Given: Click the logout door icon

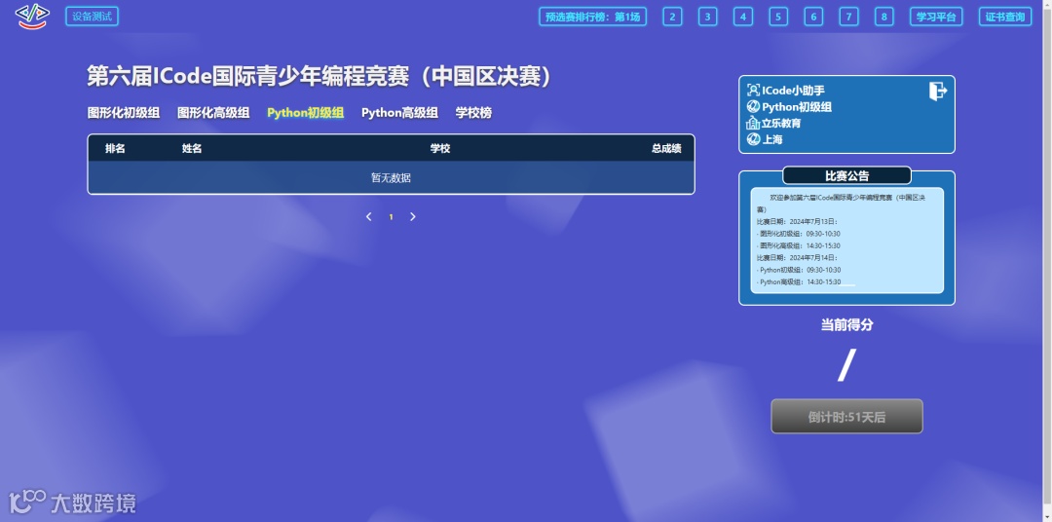Looking at the screenshot, I should click(938, 91).
